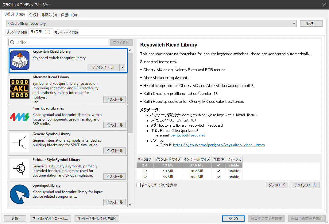The height and width of the screenshot is (224, 329).
Task: Install the Elektuur Style Symbol Library
Action: pos(114,177)
